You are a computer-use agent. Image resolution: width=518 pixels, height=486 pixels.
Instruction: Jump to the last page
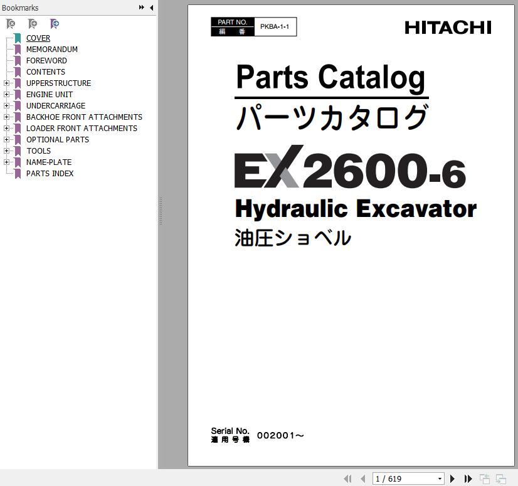468,478
